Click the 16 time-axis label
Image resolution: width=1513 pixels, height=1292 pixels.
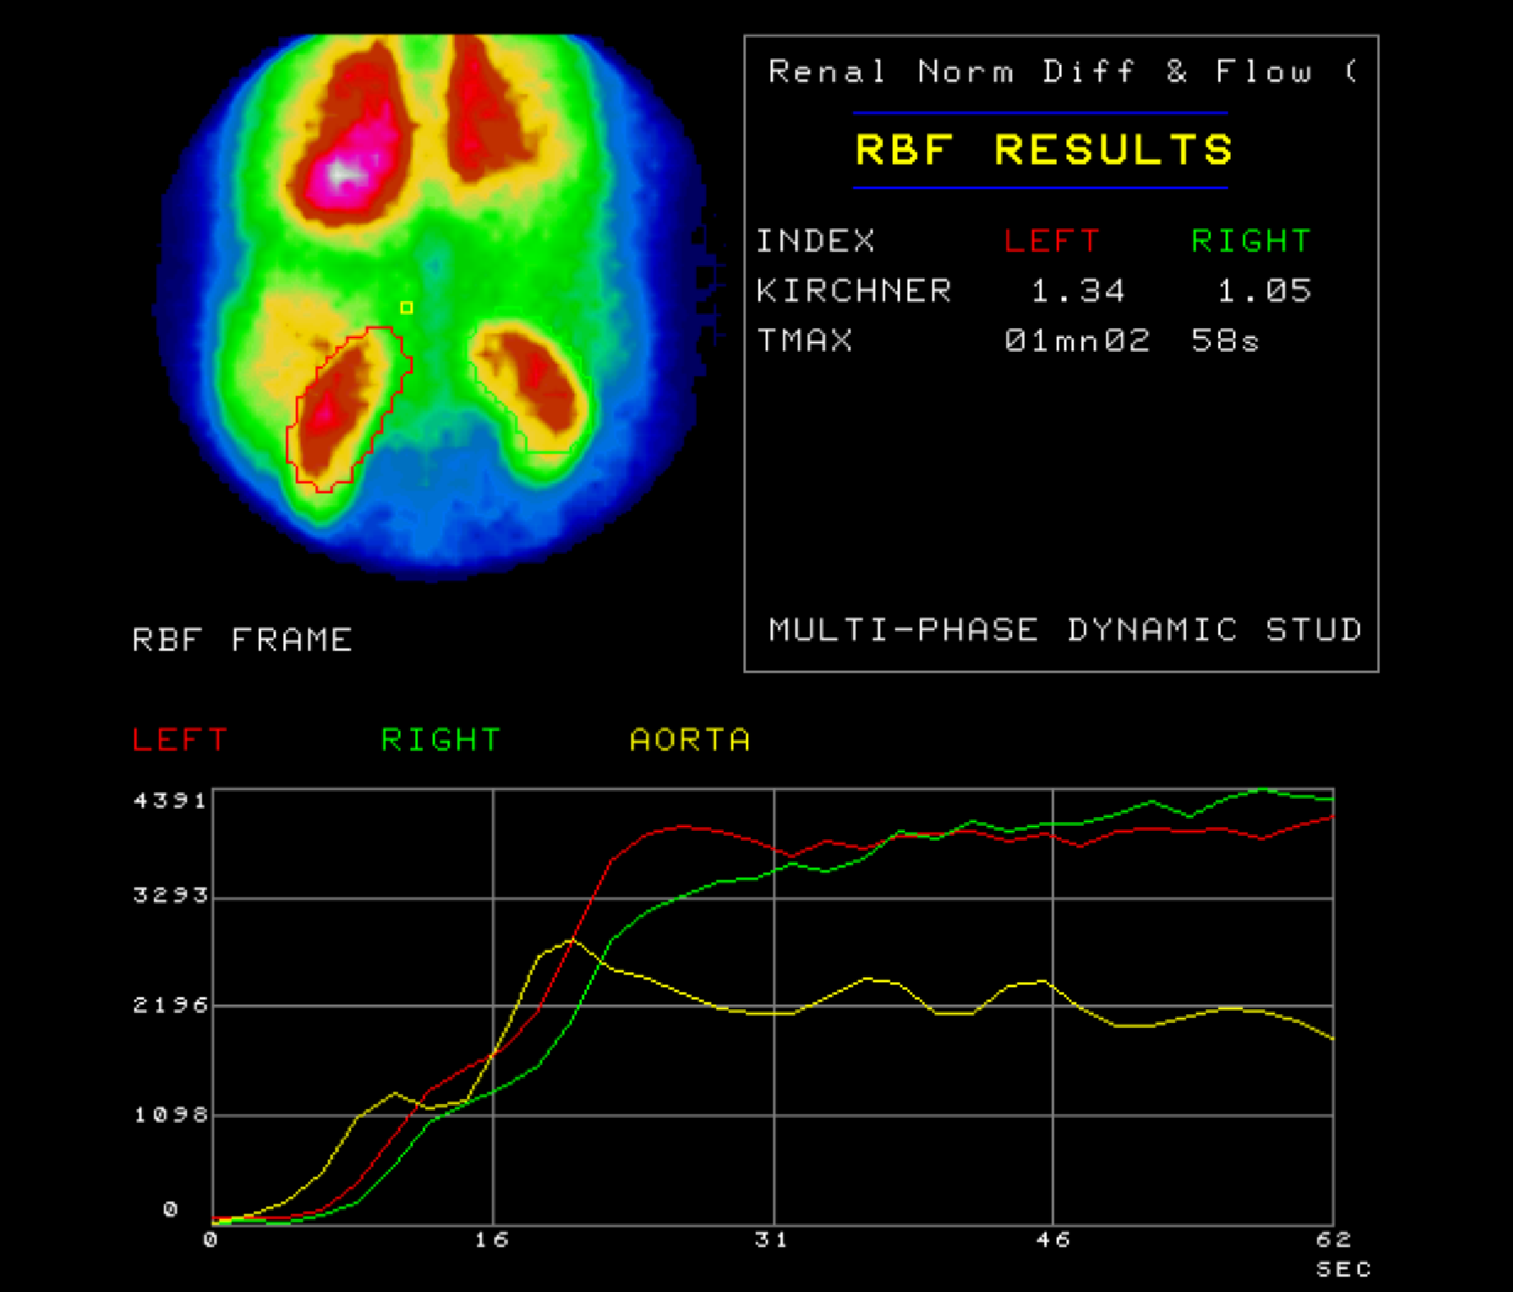click(x=492, y=1239)
